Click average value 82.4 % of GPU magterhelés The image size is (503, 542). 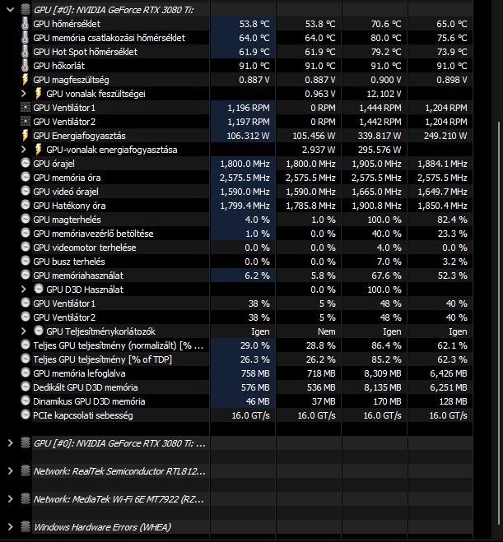click(x=453, y=220)
